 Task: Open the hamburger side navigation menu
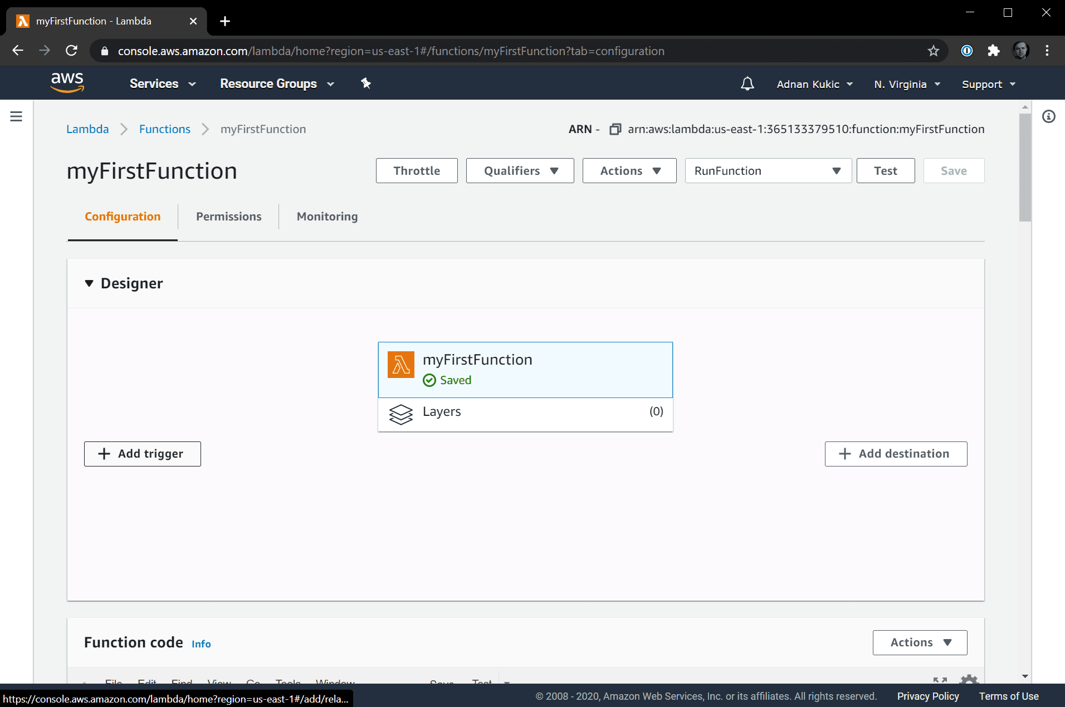[x=16, y=116]
